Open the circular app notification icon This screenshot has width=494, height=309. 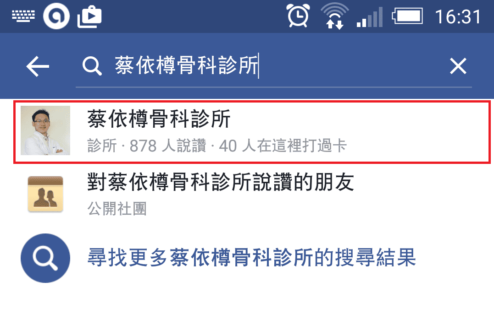(56, 16)
